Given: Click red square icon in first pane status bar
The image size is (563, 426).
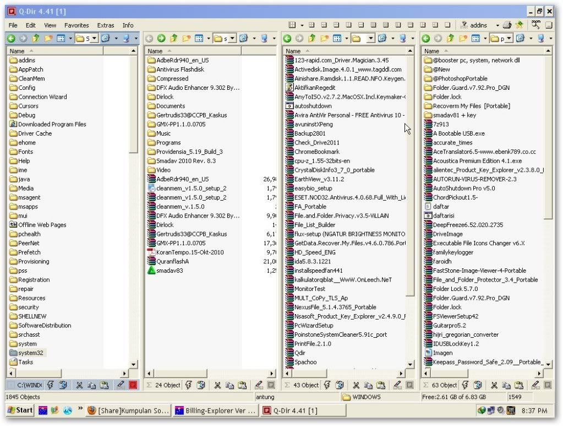Looking at the screenshot, I should (133, 385).
